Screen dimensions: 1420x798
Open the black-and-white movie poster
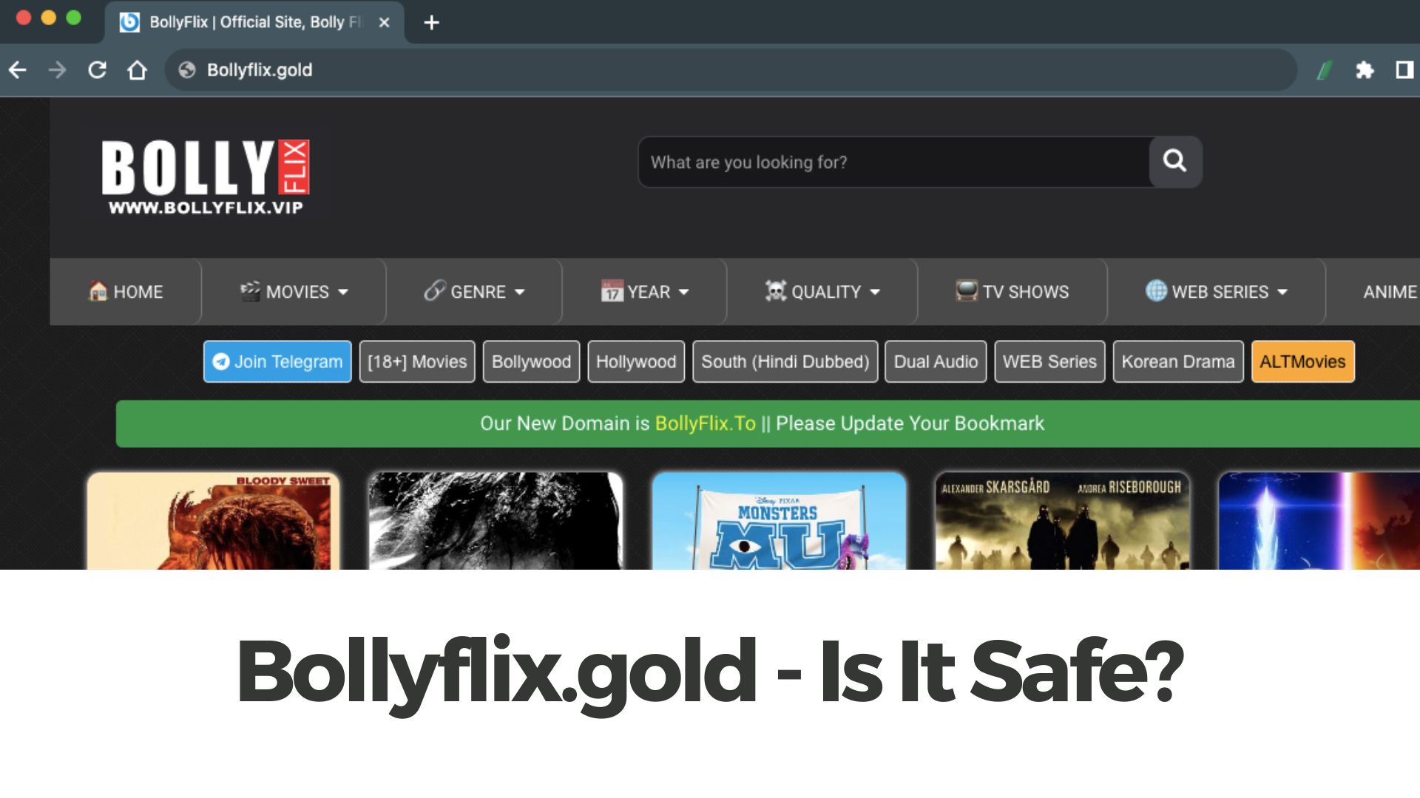[496, 521]
